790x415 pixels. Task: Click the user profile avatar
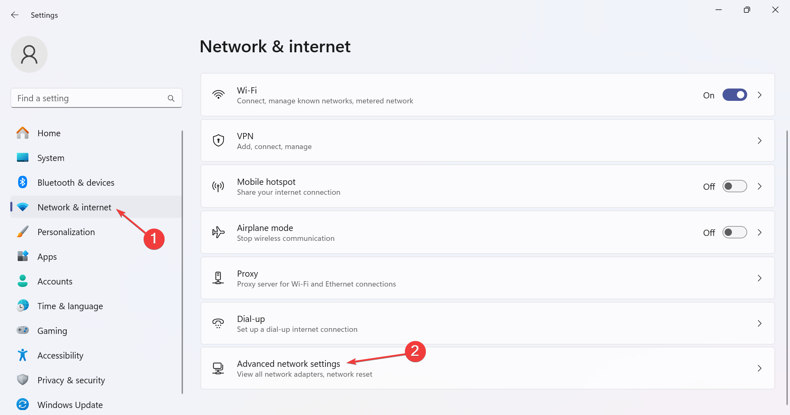(29, 54)
